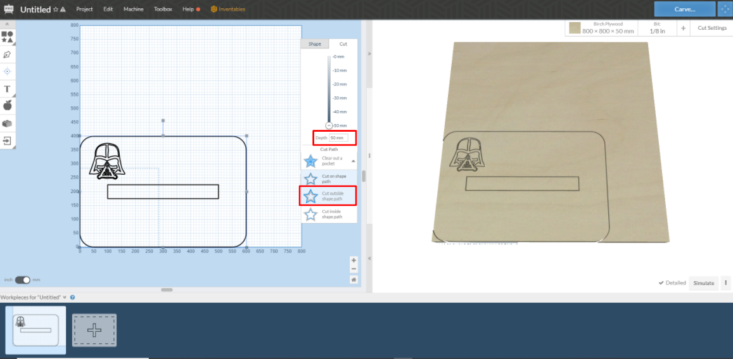Open the Birch Plywood material settings
Viewport: 733px width, 359px height.
pos(608,28)
